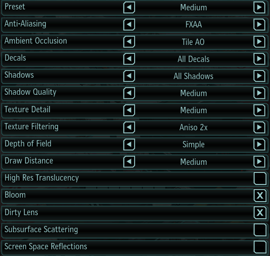Select previous Ambient Occlusion option
Screen dimensions: 270x256
click(x=129, y=42)
